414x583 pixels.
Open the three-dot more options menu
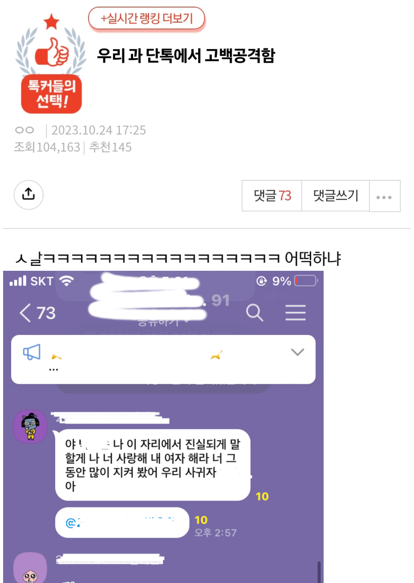tap(384, 196)
